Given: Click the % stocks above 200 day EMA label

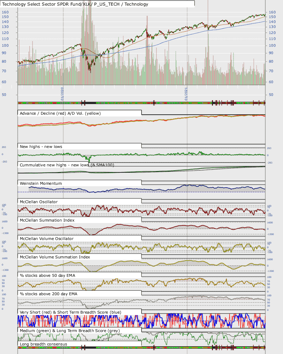Looking at the screenshot, I should (48, 294).
